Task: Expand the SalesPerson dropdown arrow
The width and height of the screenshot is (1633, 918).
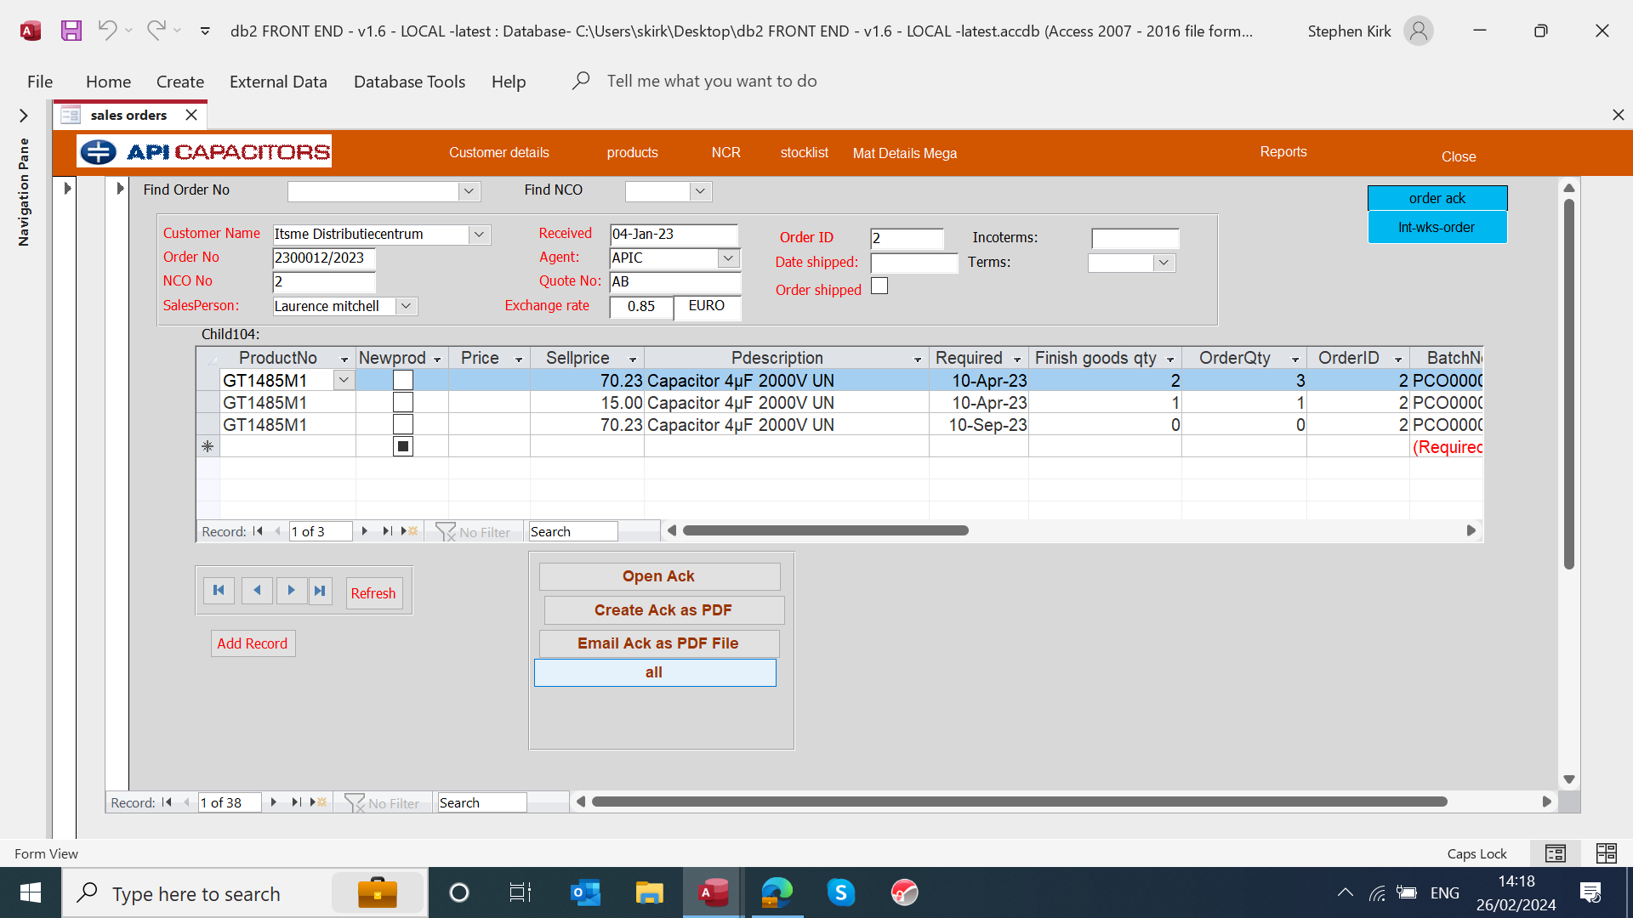Action: [x=407, y=306]
